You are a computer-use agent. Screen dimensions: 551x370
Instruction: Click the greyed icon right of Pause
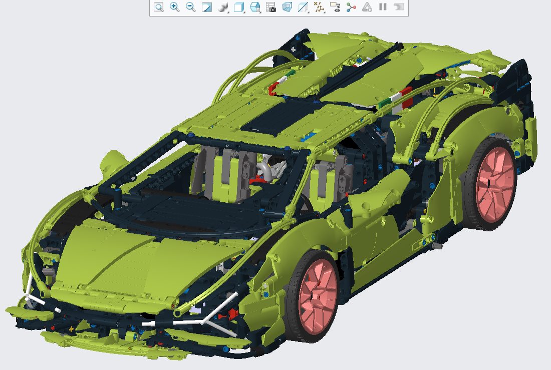(x=399, y=7)
